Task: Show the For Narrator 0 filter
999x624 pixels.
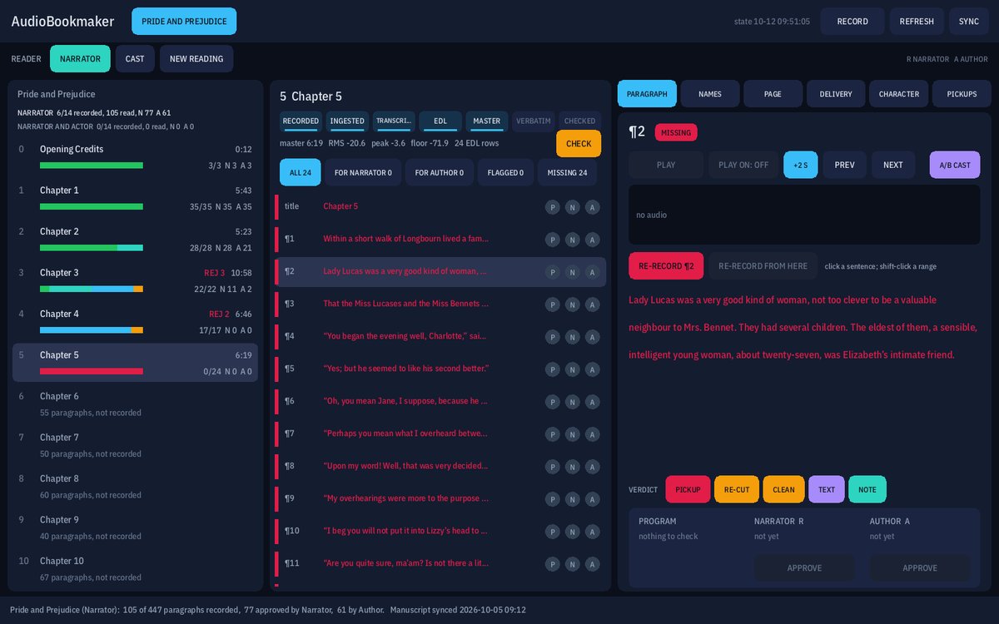Action: 363,172
